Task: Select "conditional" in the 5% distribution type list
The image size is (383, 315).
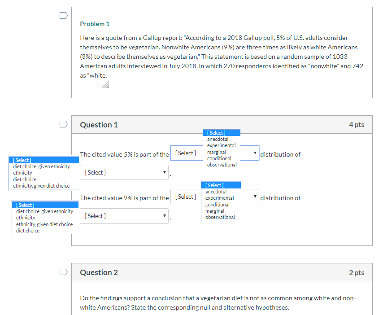Action: [219, 158]
